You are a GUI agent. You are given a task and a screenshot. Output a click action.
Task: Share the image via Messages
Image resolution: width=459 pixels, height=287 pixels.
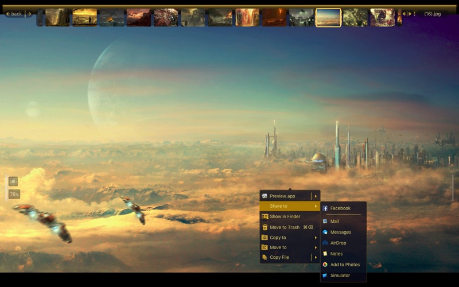click(x=343, y=232)
